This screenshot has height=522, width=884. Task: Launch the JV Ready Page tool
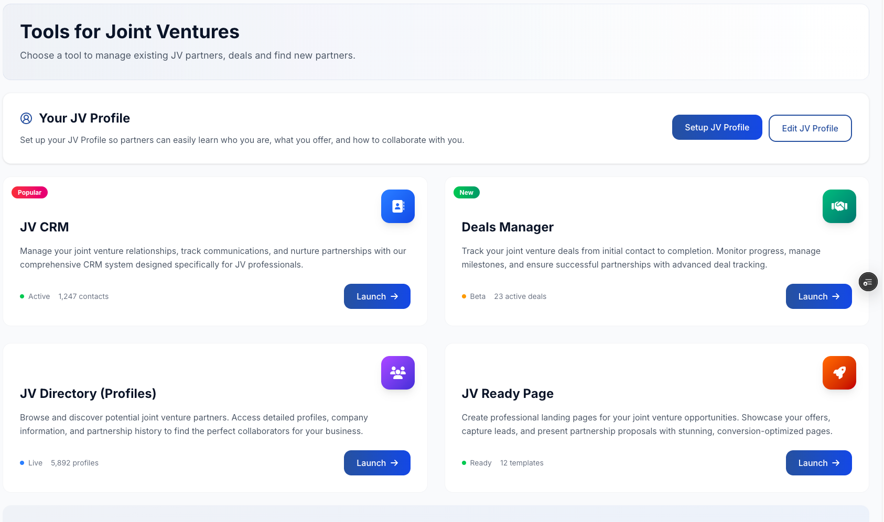coord(818,463)
